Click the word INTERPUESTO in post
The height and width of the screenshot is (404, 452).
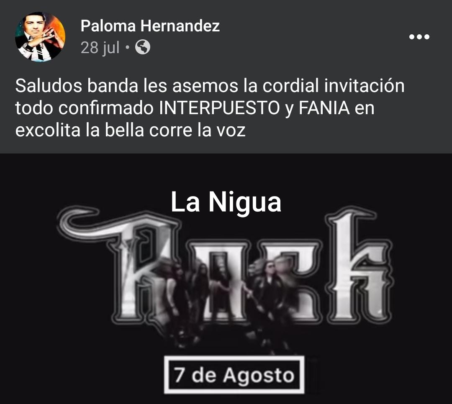(219, 108)
